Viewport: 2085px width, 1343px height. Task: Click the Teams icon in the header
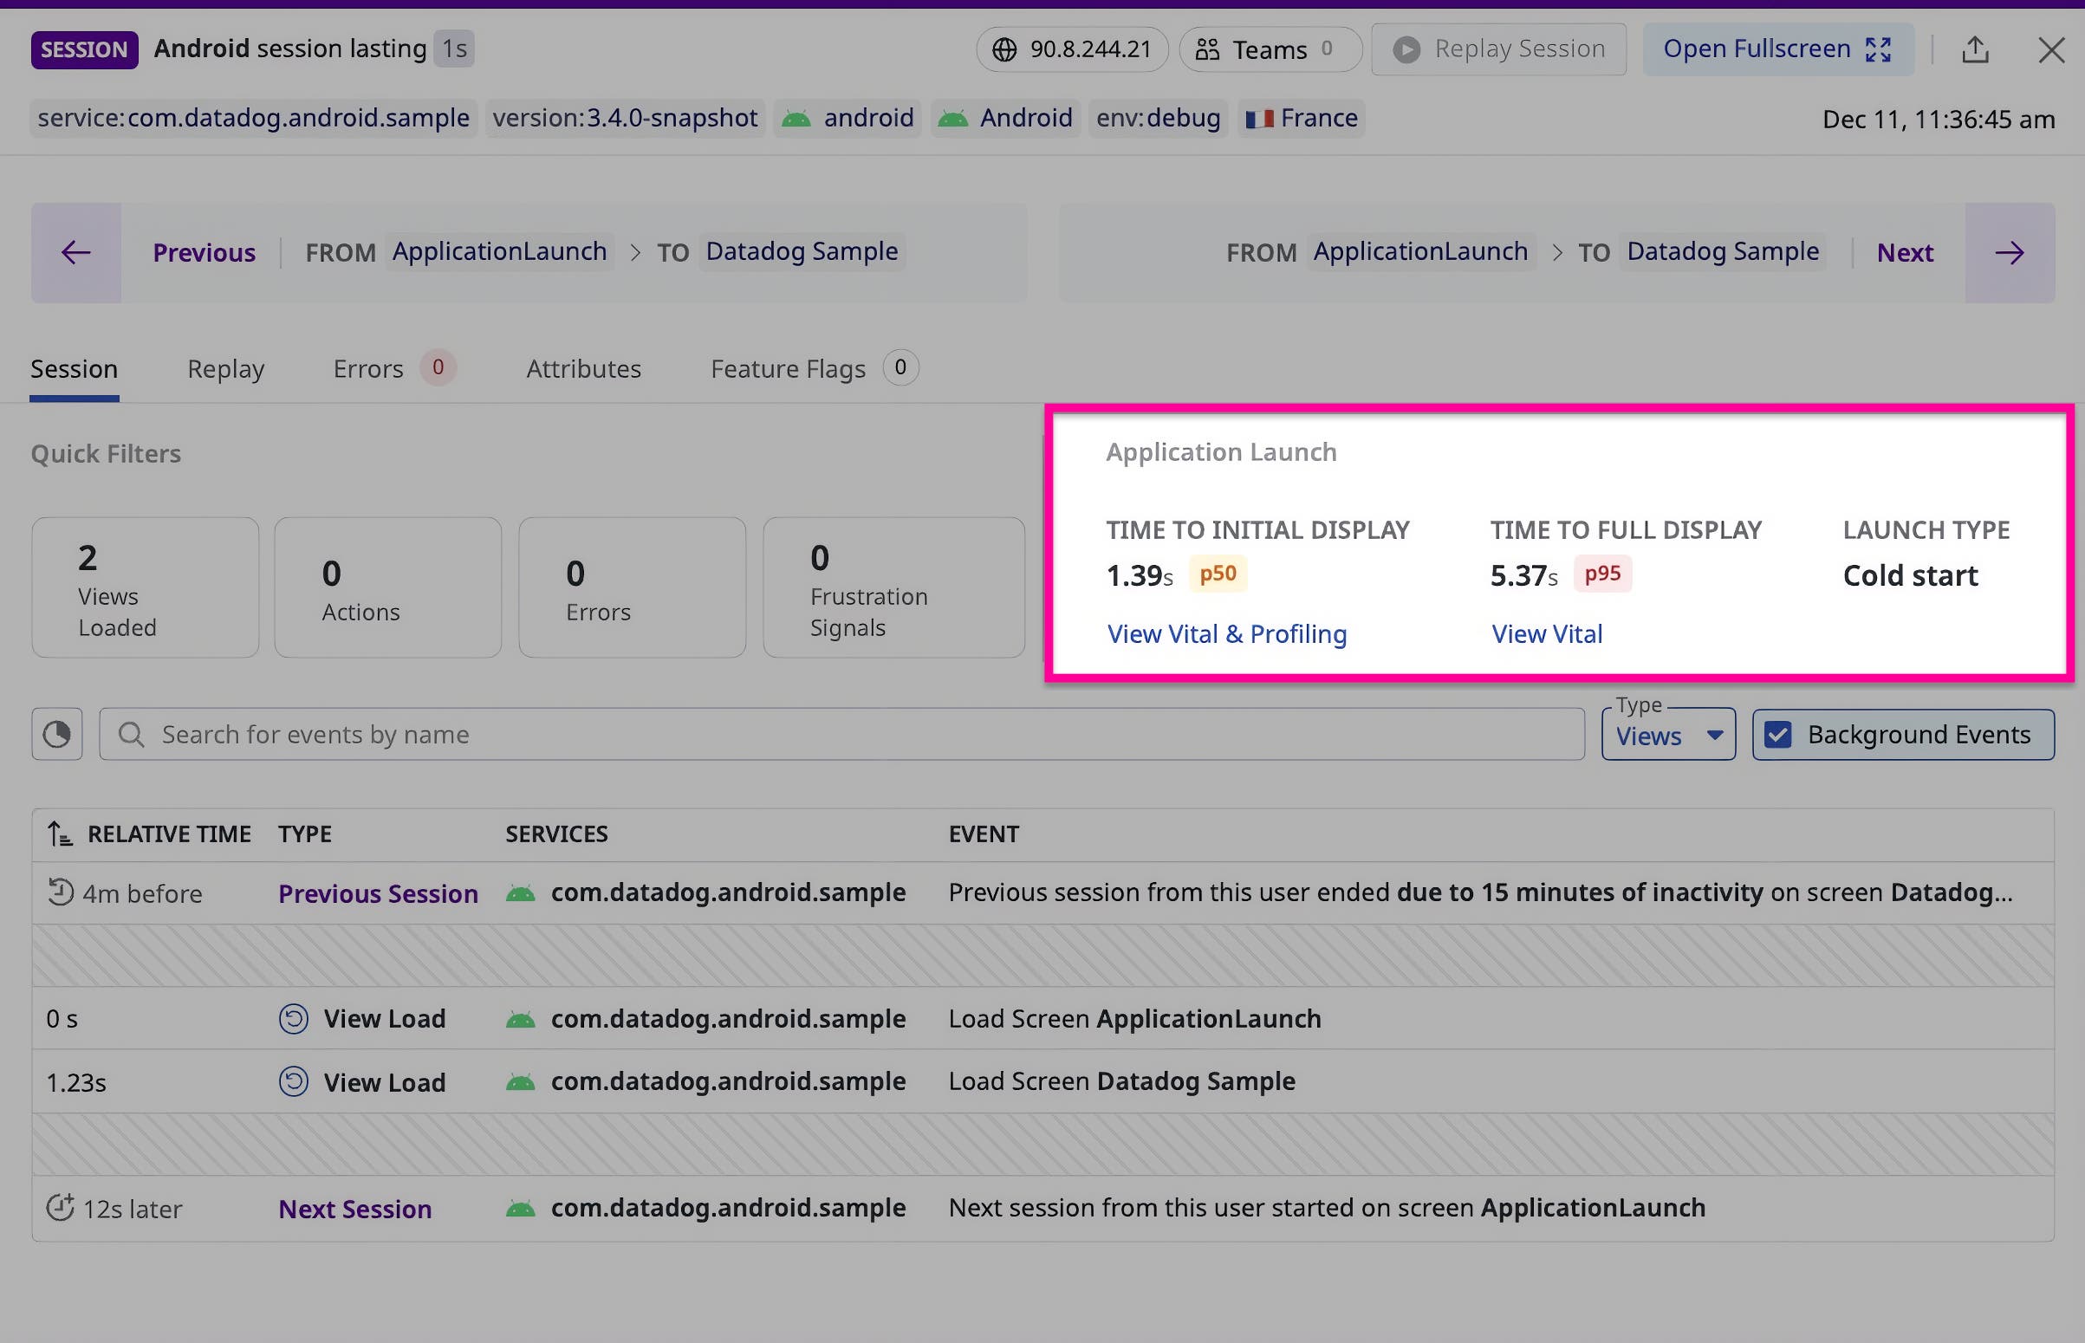coord(1209,49)
